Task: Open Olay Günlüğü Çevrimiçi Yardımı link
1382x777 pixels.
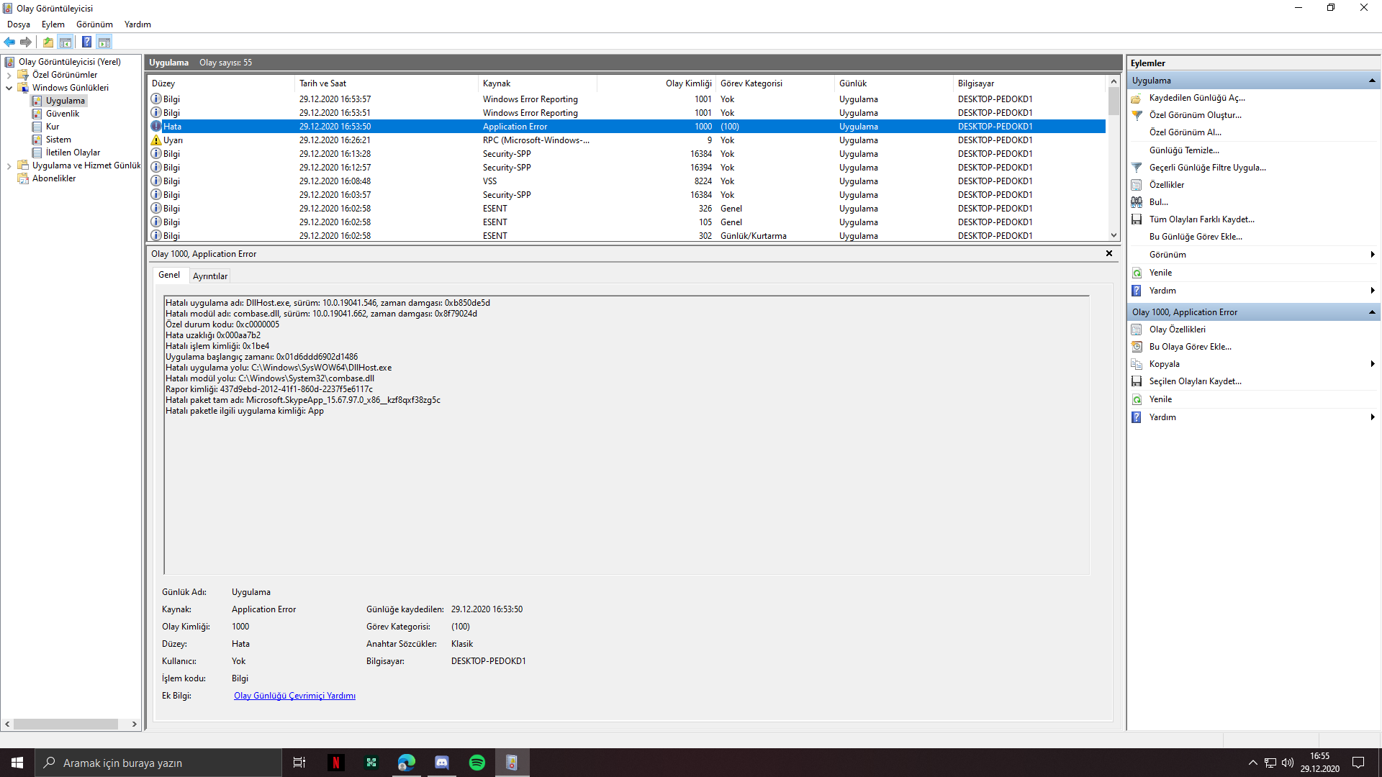Action: coord(294,696)
